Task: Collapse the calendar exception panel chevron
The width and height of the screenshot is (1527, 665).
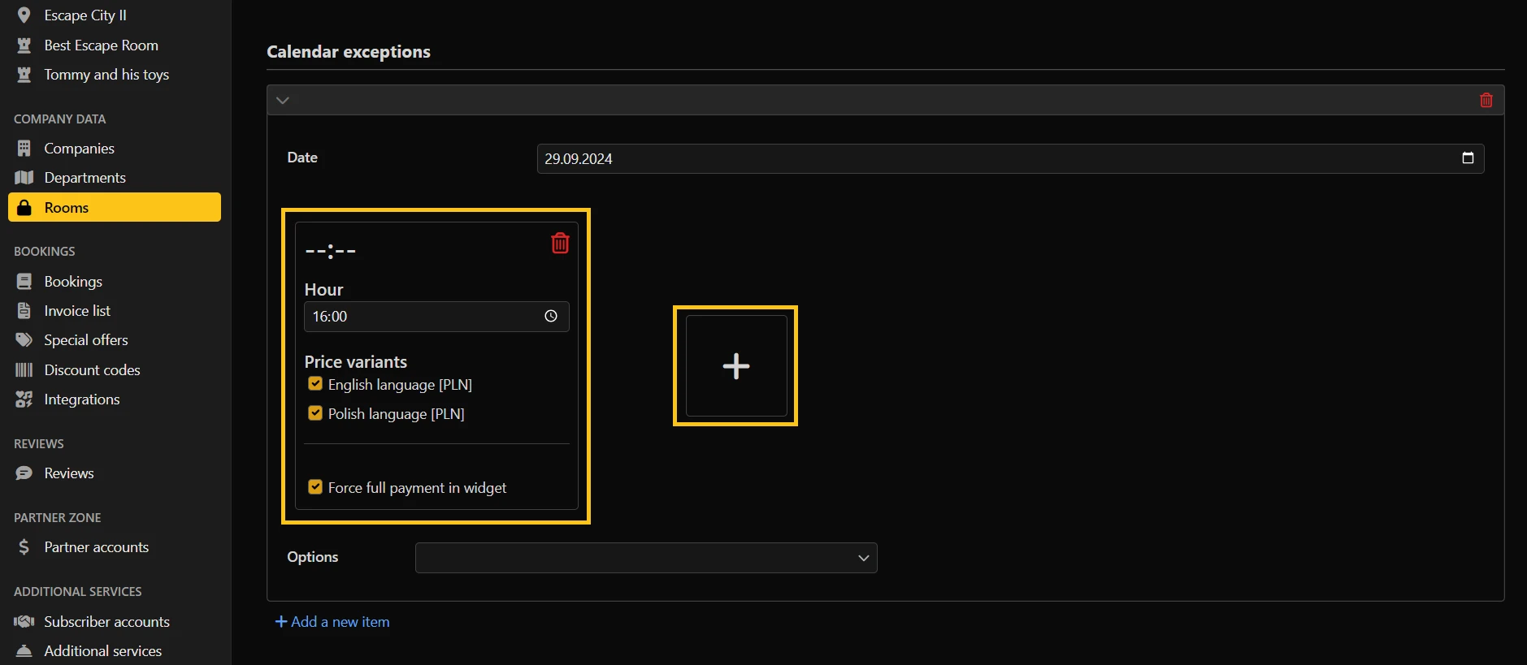Action: pyautogui.click(x=283, y=101)
